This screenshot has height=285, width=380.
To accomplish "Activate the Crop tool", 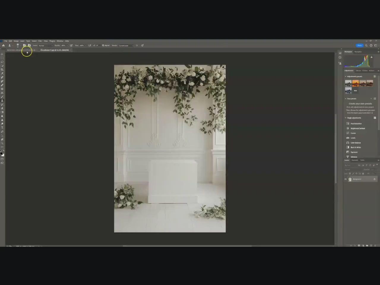I will [x=2, y=69].
